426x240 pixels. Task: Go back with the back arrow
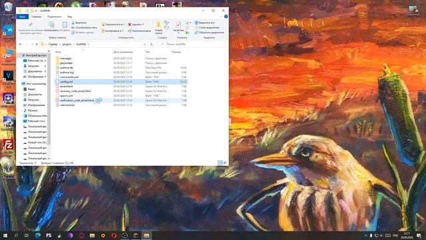click(x=21, y=44)
